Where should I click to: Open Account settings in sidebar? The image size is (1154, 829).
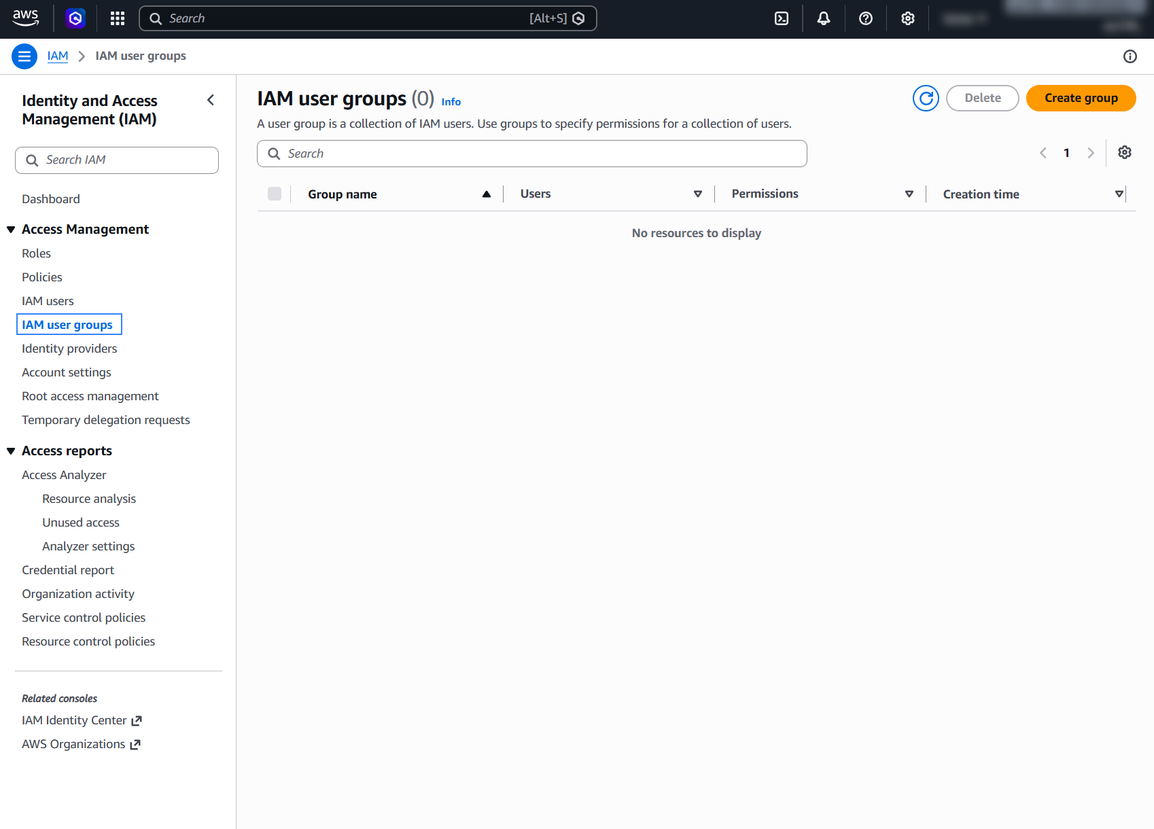point(67,372)
